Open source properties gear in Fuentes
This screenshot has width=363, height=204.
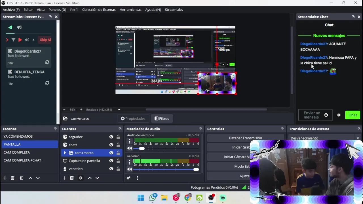tap(81, 178)
